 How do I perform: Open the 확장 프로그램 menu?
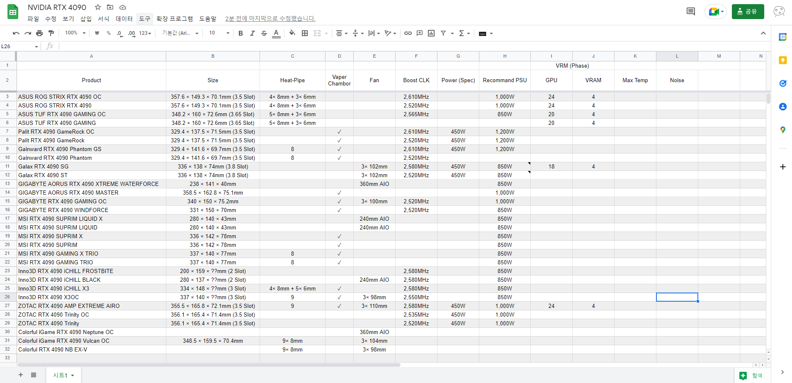coord(175,19)
